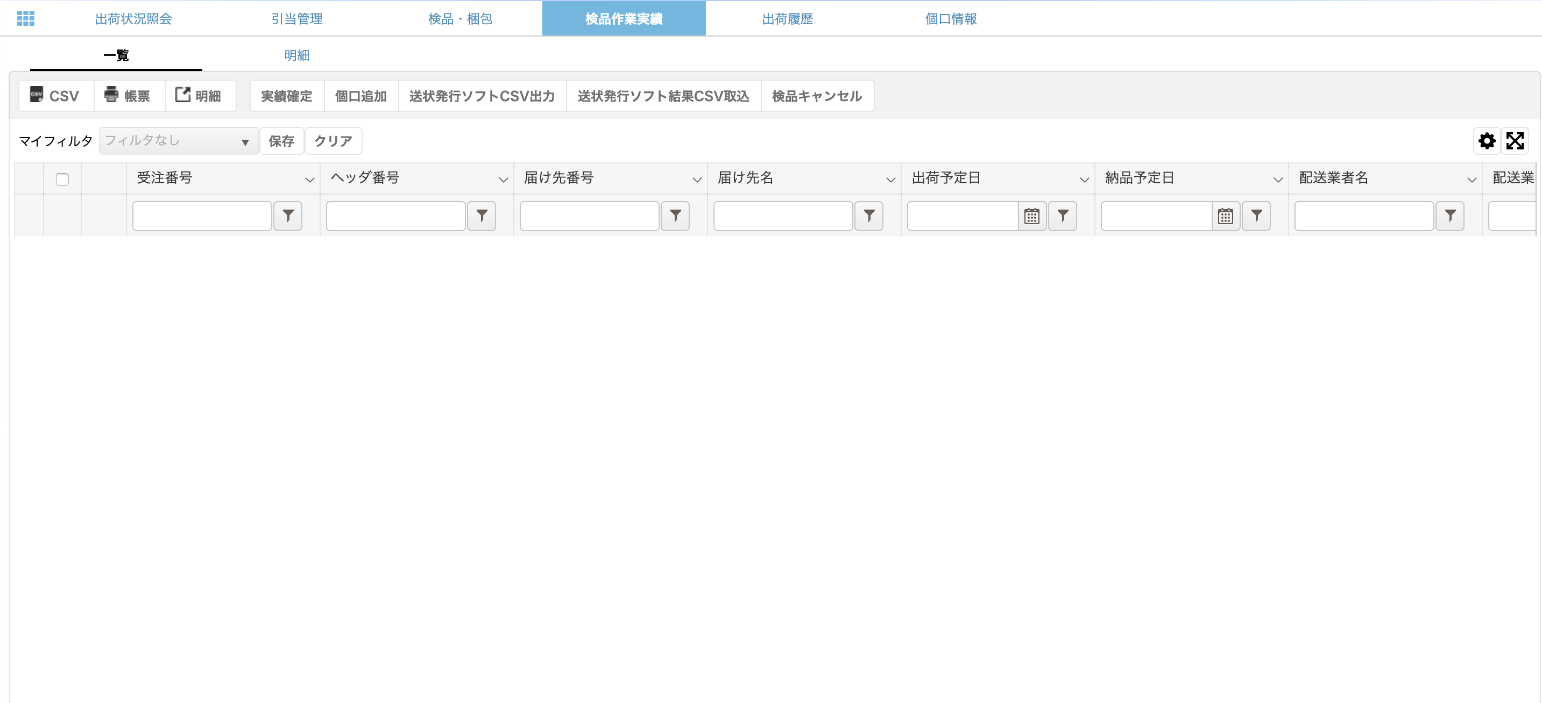Expand 出荷予定日 column header menu
Viewport: 1542px width, 703px height.
[1084, 180]
